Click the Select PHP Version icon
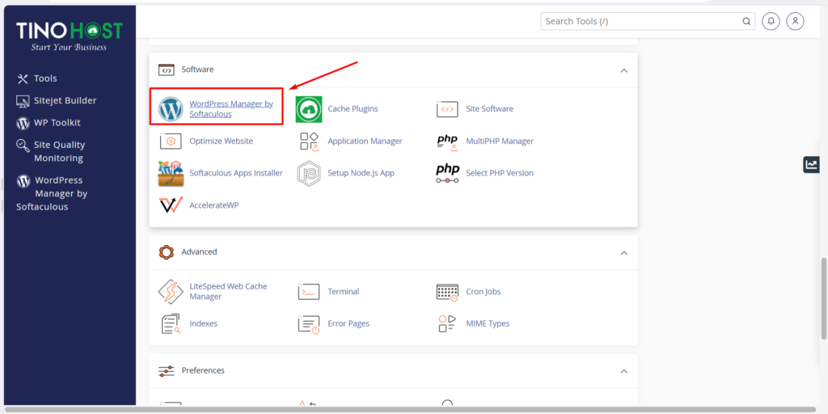 (x=447, y=173)
